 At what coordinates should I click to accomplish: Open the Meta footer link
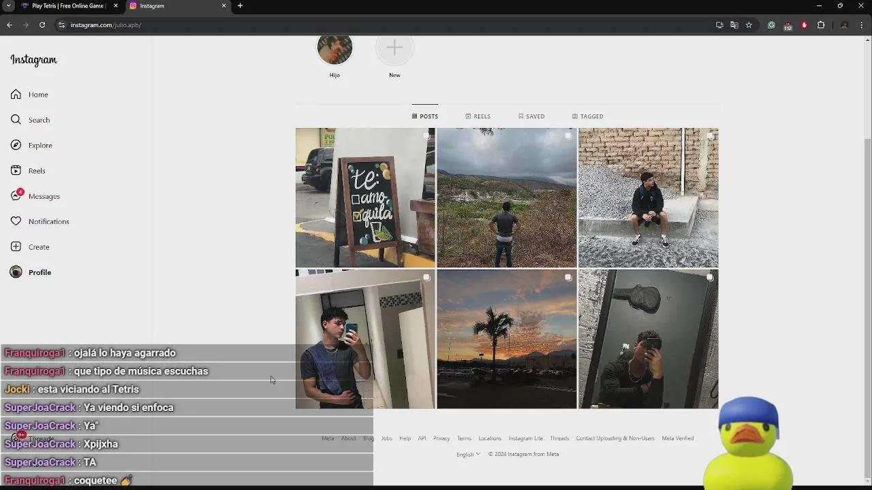pyautogui.click(x=328, y=438)
